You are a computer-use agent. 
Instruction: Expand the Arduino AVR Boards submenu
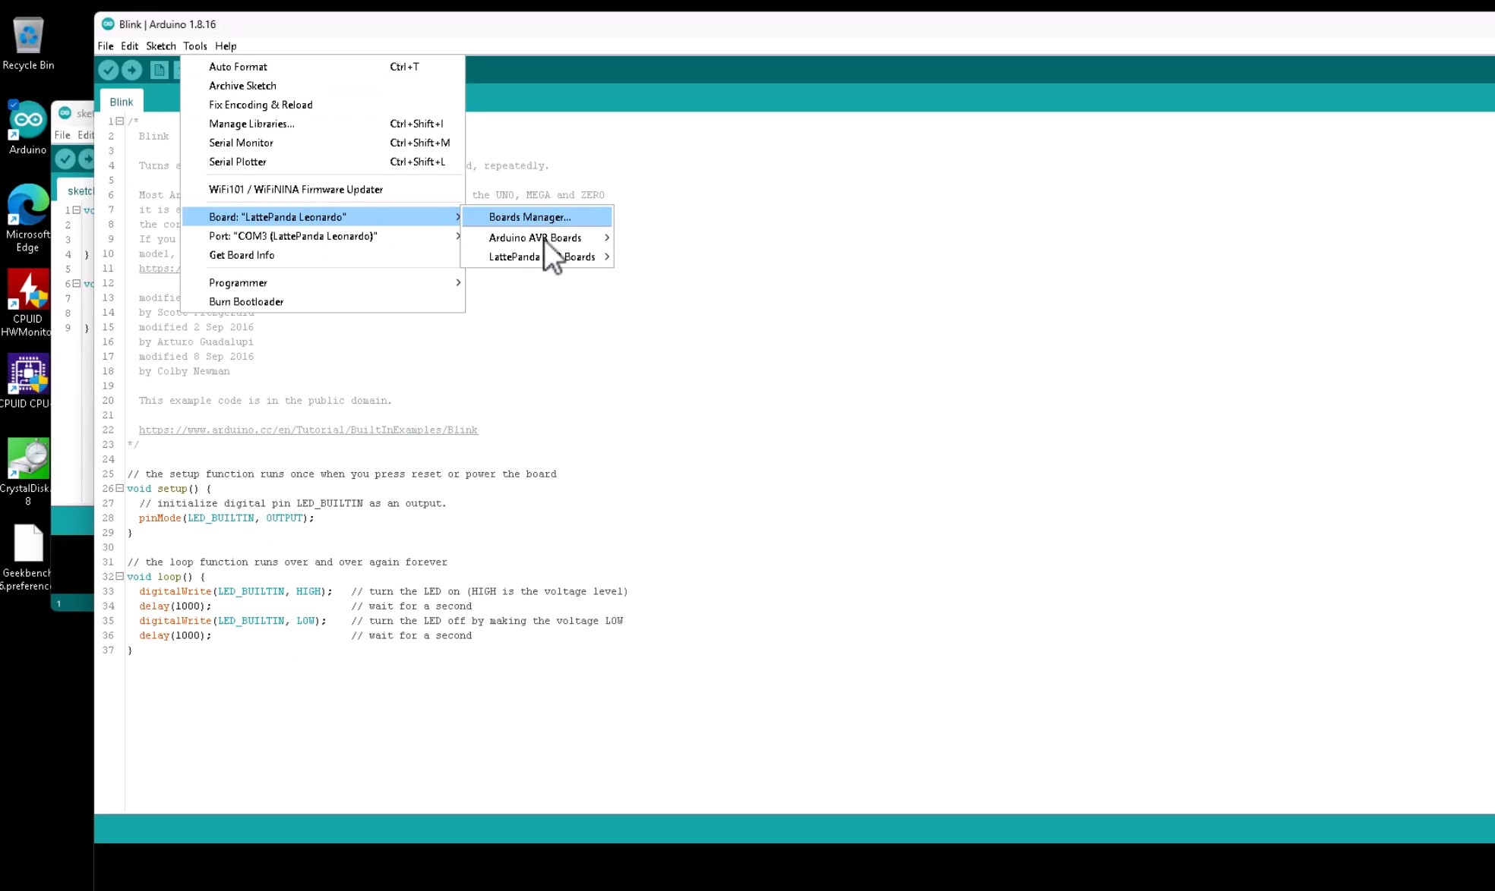536,238
